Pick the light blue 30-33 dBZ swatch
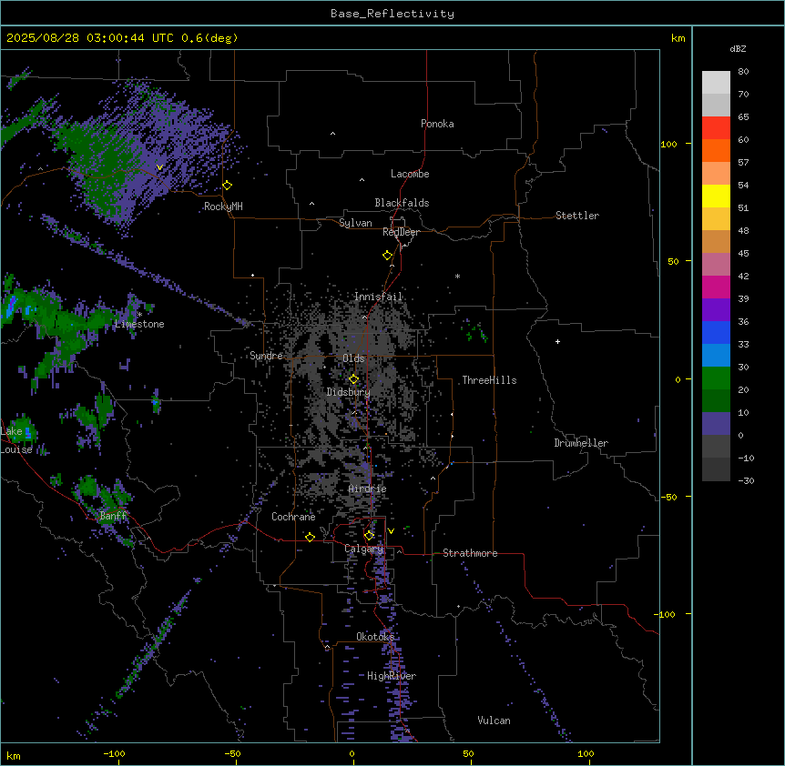 tap(716, 355)
